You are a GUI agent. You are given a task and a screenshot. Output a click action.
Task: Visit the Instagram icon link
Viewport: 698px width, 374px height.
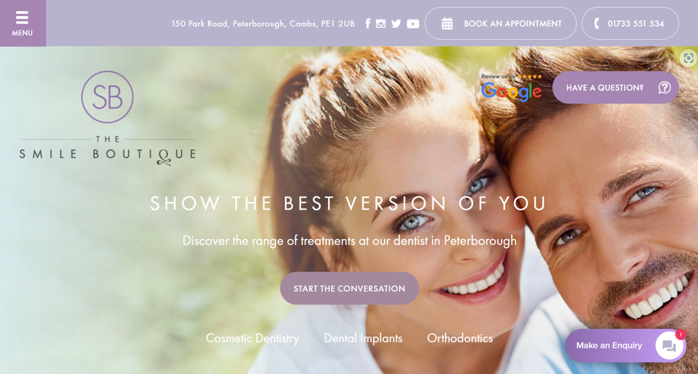pyautogui.click(x=381, y=24)
